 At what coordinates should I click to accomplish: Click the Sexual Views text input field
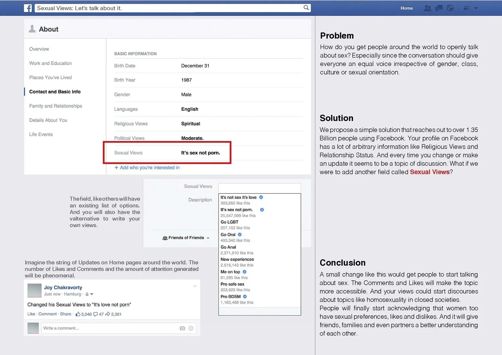pyautogui.click(x=260, y=188)
